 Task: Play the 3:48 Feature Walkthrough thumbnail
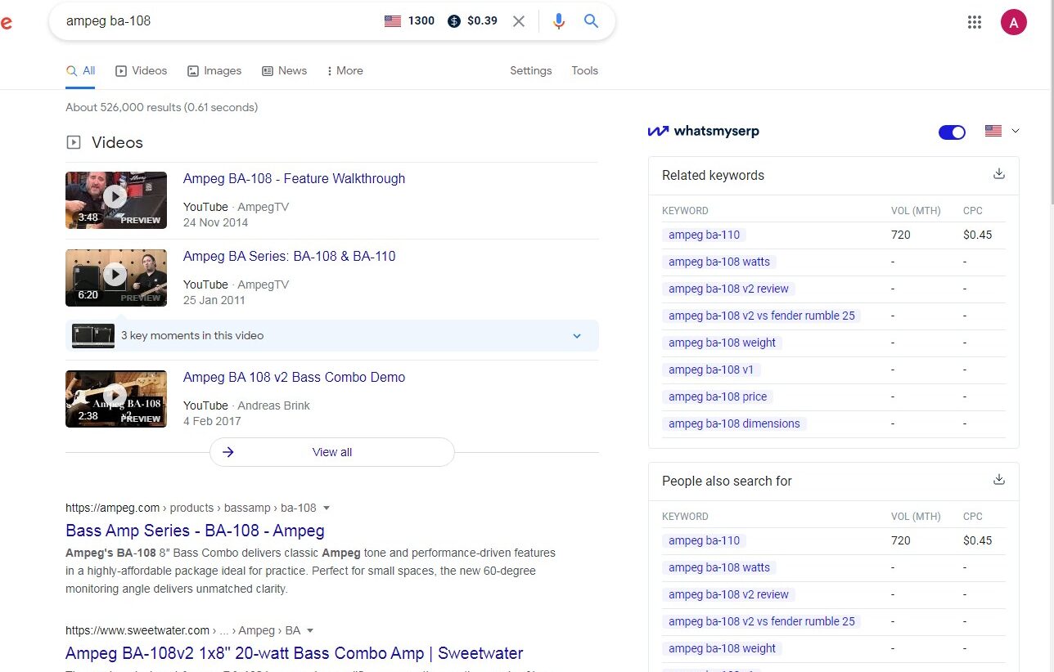[116, 200]
